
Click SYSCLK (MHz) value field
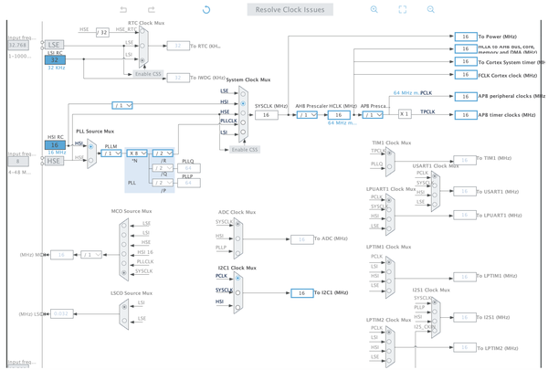tap(267, 115)
